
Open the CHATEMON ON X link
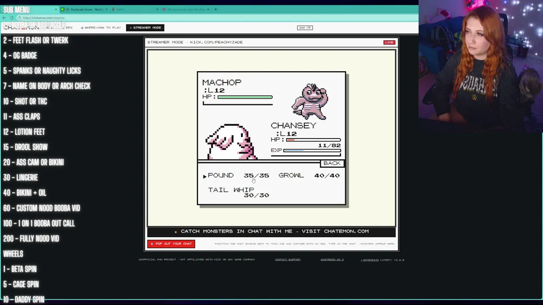point(332,260)
